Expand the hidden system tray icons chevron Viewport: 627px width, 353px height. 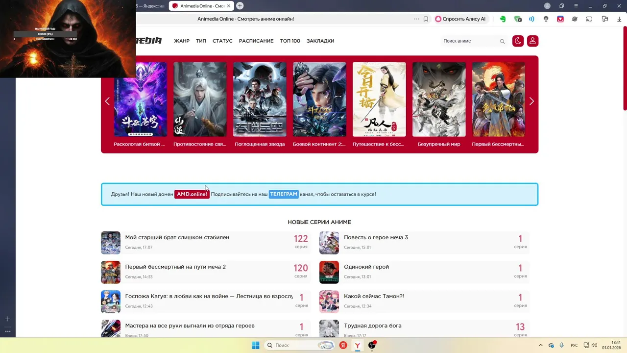540,345
